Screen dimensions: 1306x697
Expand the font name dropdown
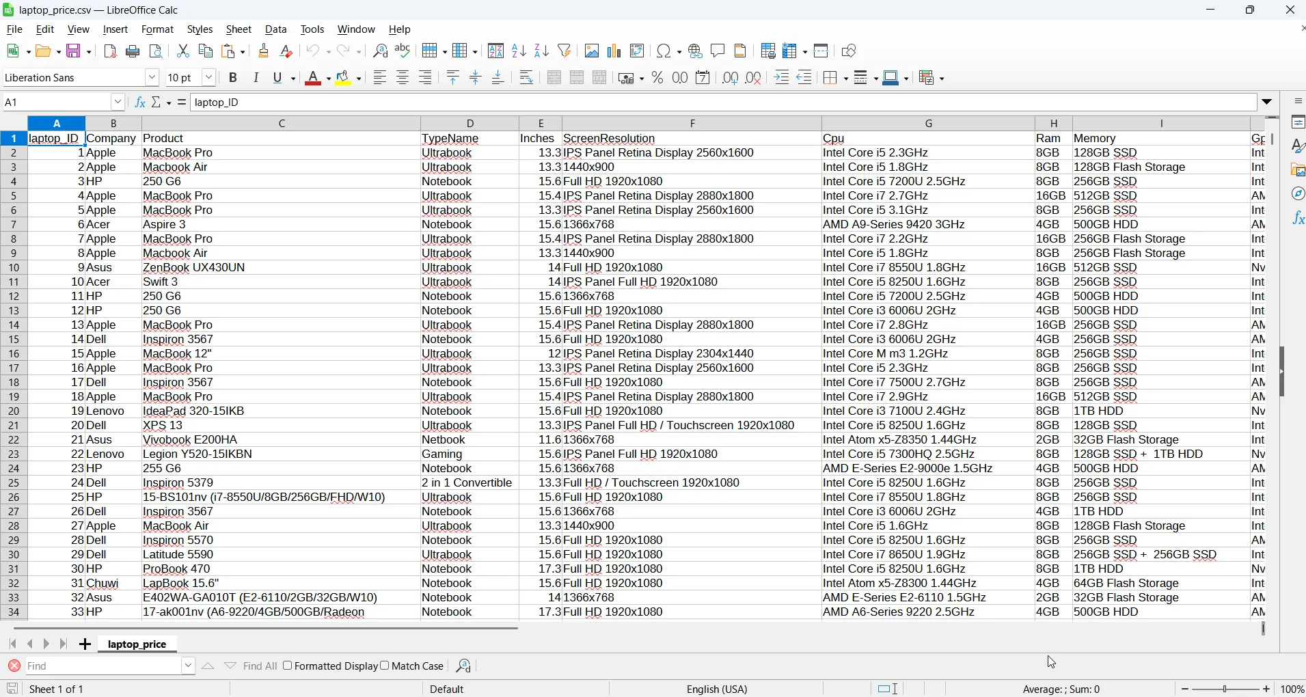point(152,78)
